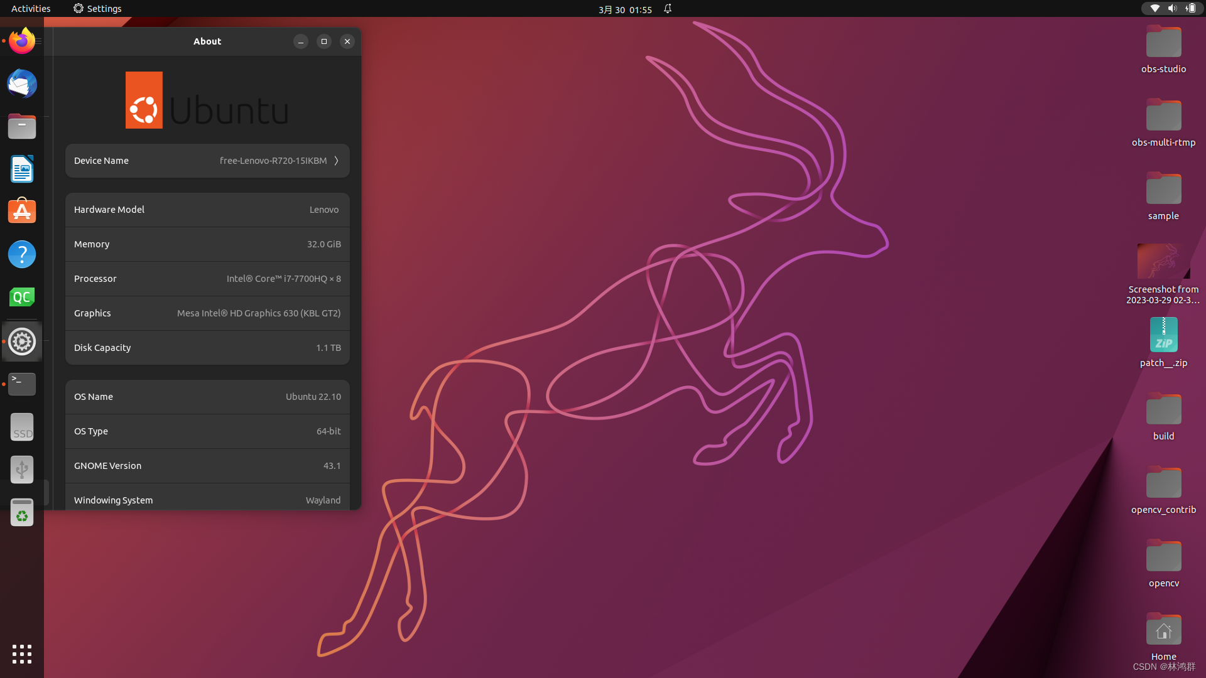The height and width of the screenshot is (678, 1206).
Task: Launch the green QC application icon
Action: click(22, 297)
